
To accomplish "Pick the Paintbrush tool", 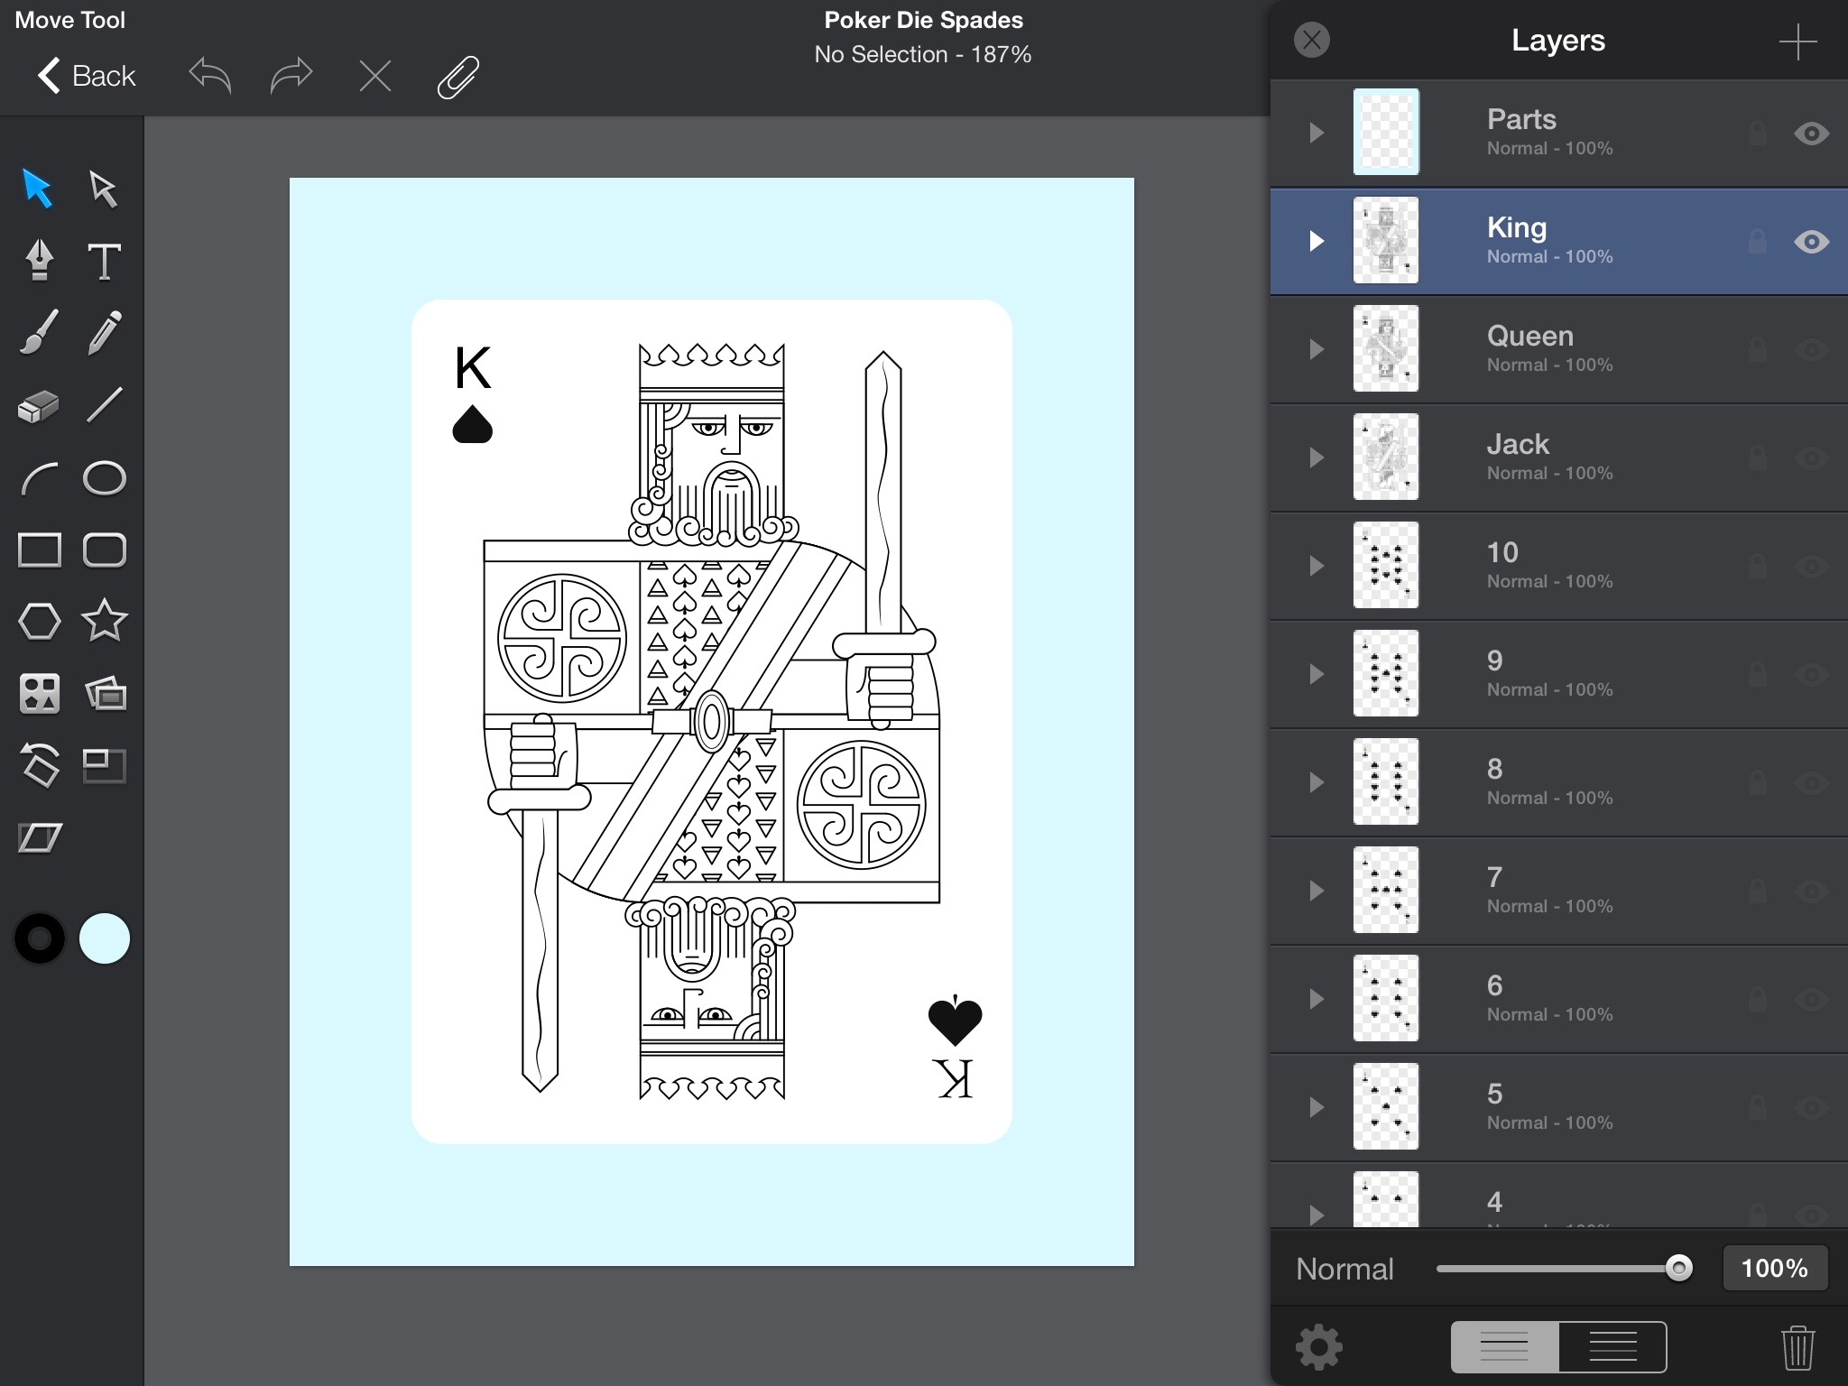I will tap(40, 332).
